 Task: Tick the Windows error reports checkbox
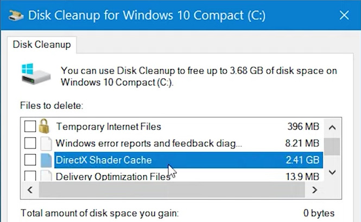click(x=30, y=143)
